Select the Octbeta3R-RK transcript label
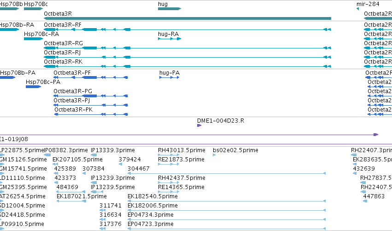392x231 pixels. 63,62
